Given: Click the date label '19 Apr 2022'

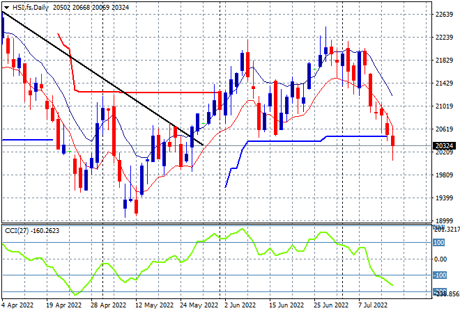Looking at the screenshot, I should point(63,305).
